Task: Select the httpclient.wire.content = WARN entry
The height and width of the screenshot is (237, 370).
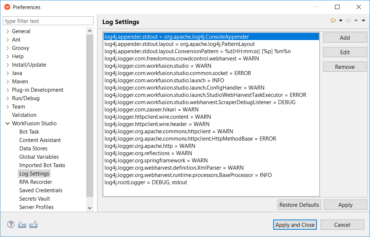Action: (x=211, y=117)
